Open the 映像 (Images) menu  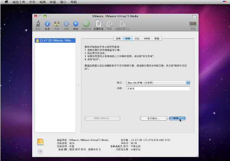click(x=53, y=2)
